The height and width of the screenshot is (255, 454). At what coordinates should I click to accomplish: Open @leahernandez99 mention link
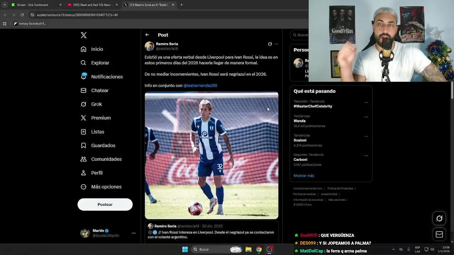(x=200, y=85)
